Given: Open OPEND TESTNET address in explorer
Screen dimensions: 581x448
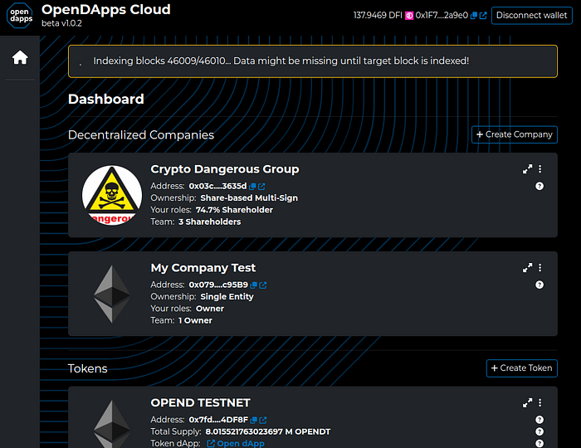Looking at the screenshot, I should click(x=263, y=420).
